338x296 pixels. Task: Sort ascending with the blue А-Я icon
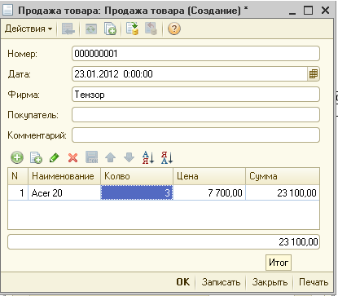tap(148, 157)
